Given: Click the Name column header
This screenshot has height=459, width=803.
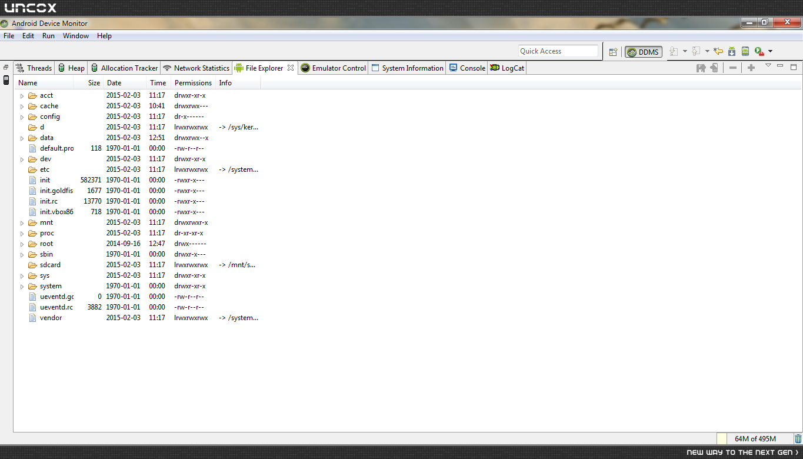Looking at the screenshot, I should (x=44, y=83).
